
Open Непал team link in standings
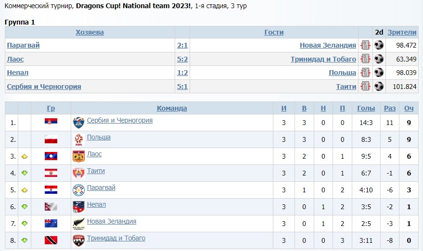pos(96,204)
